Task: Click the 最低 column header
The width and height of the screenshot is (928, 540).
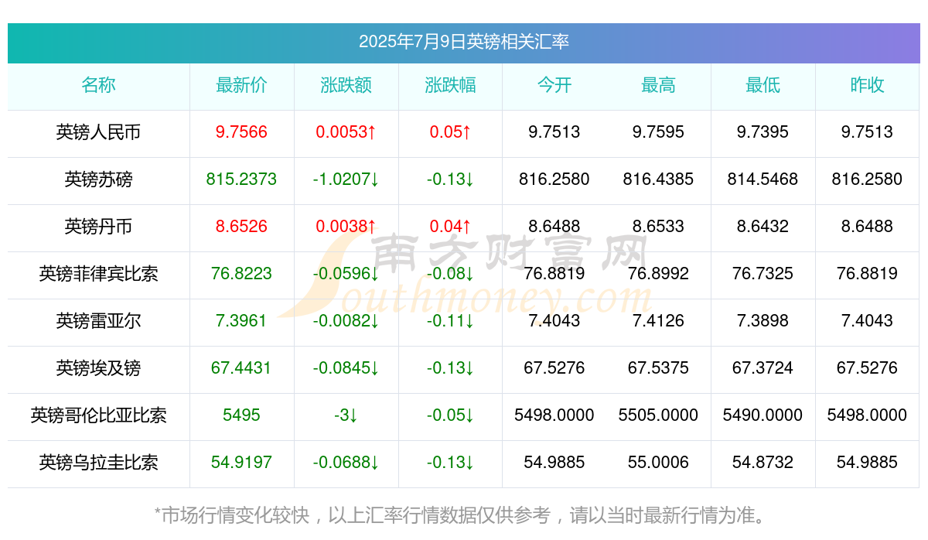Action: pos(763,85)
